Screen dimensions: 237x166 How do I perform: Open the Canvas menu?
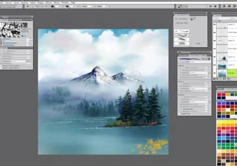point(8,3)
